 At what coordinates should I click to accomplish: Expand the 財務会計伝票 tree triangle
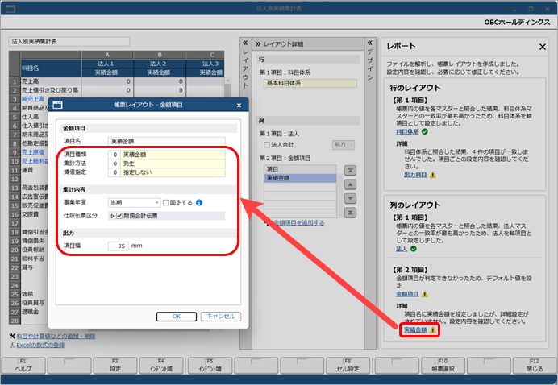[x=112, y=216]
